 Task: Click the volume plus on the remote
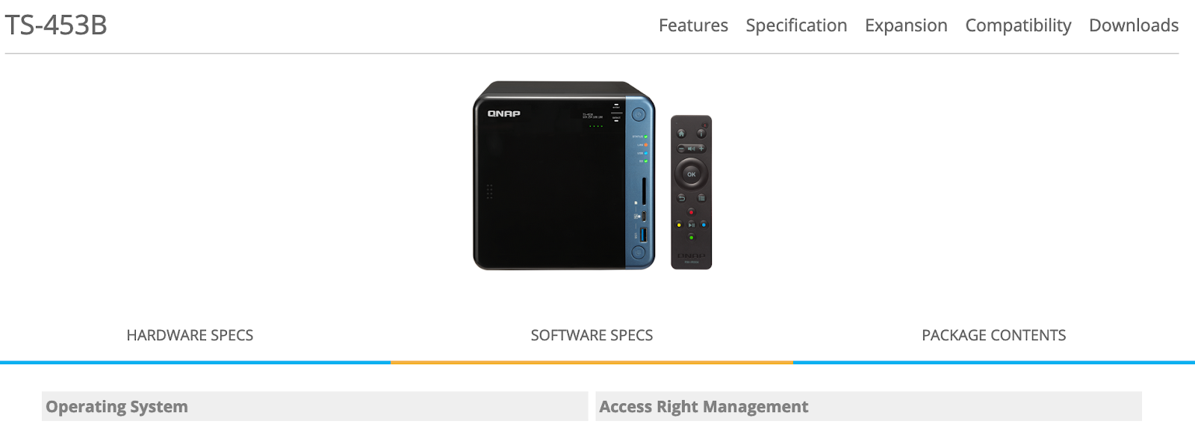701,149
